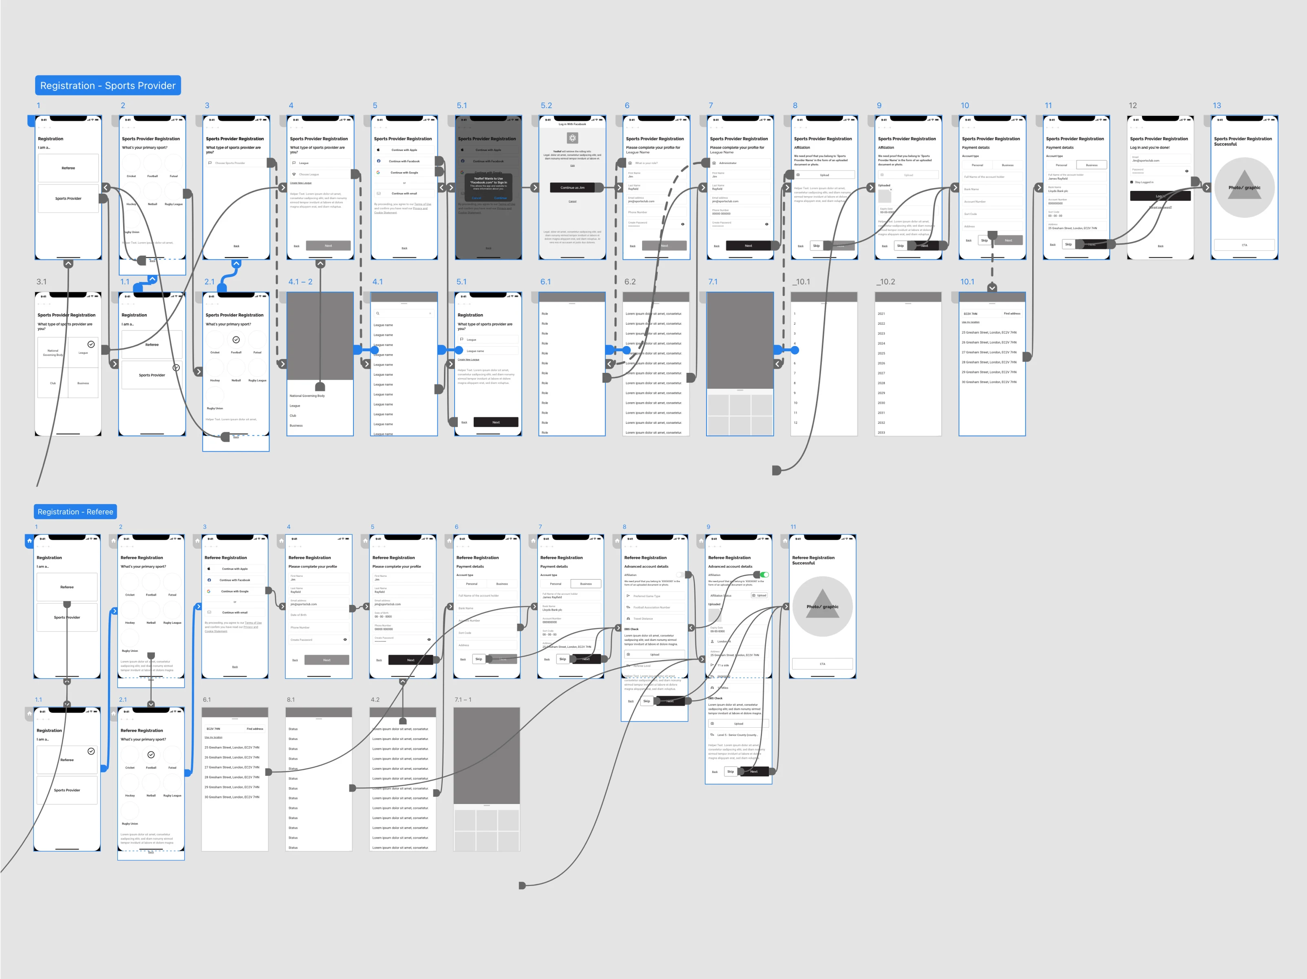This screenshot has height=979, width=1307.
Task: Click the down-chevron connector handle above artboard 10.1
Action: tap(992, 287)
